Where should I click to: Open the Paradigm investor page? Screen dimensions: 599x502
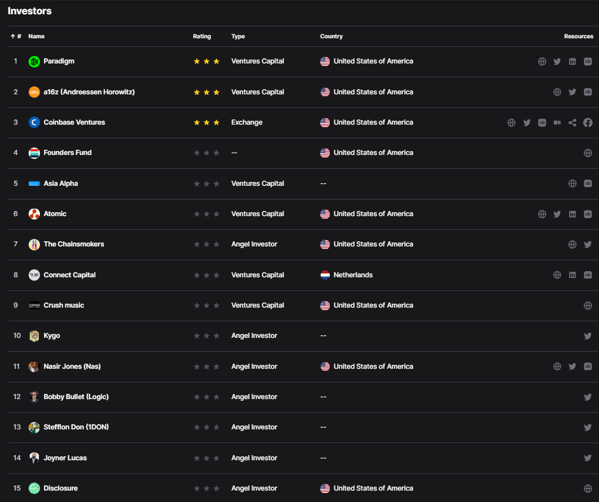(x=59, y=61)
